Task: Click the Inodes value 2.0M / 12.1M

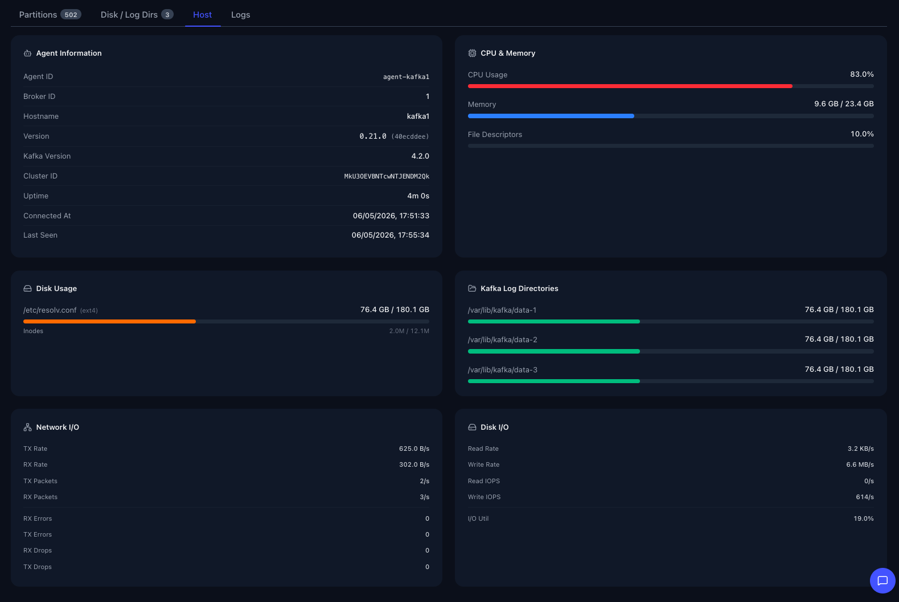Action: (x=409, y=331)
